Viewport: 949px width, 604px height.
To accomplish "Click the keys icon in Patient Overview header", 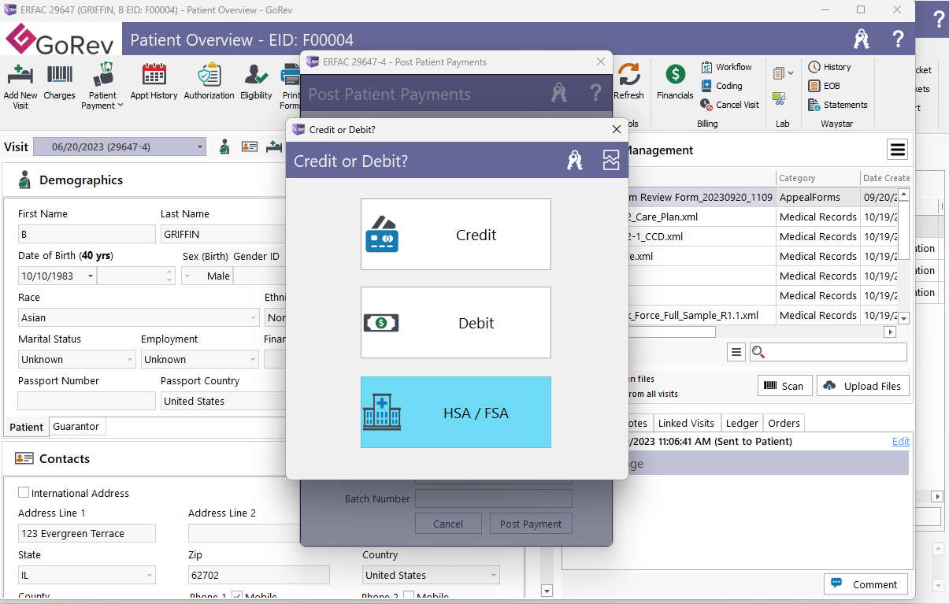I will (x=862, y=39).
